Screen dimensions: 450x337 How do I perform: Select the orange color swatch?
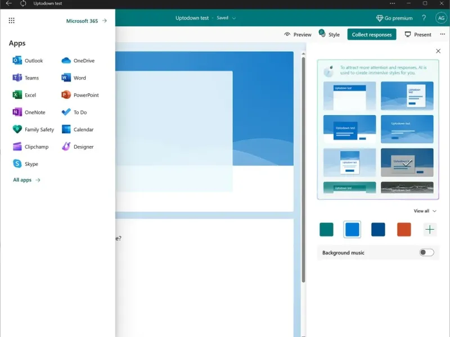(x=404, y=230)
